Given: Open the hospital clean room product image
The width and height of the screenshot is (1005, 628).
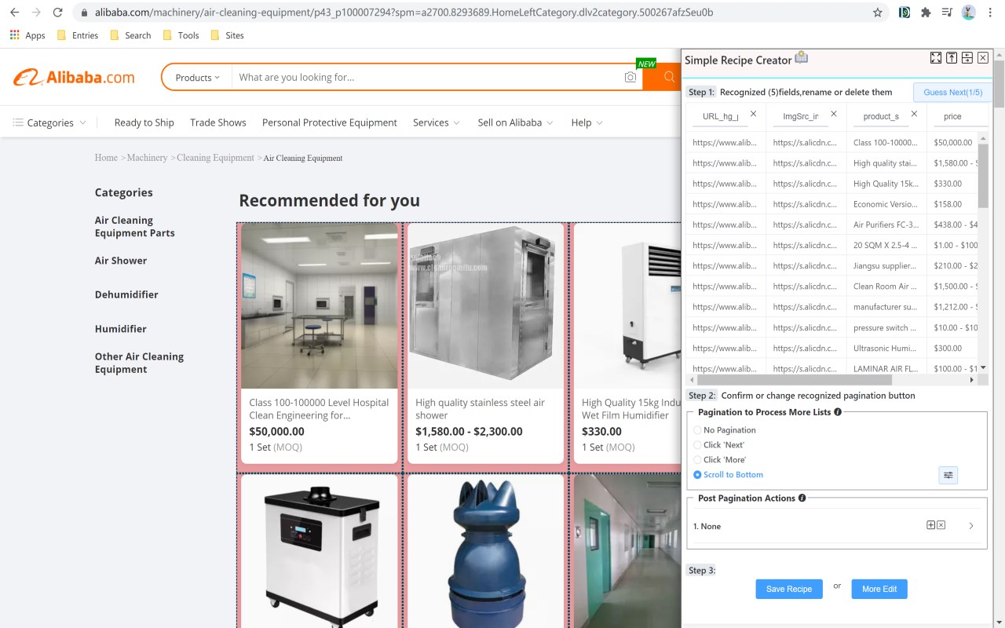Looking at the screenshot, I should point(320,306).
